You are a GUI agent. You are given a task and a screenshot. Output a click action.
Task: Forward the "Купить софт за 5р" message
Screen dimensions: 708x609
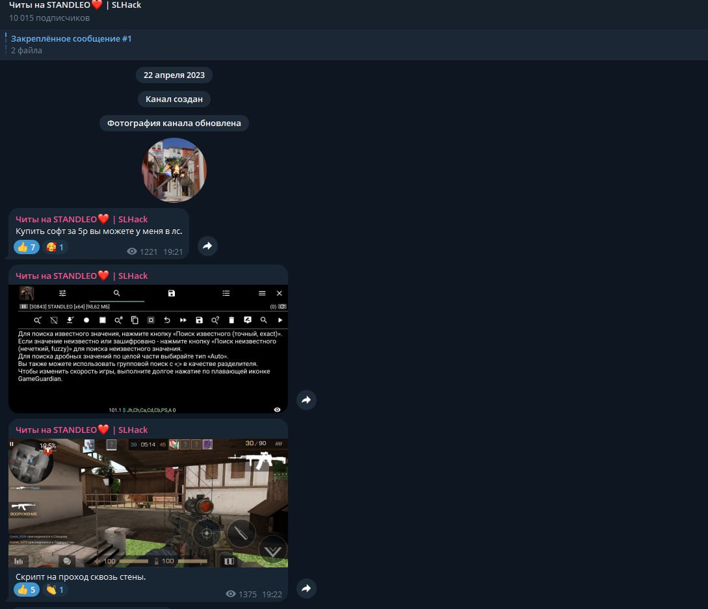point(207,246)
